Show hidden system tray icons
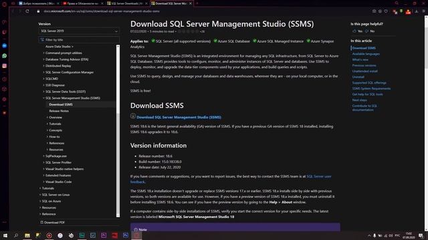Screen dimensions: 428x240 [369, 235]
